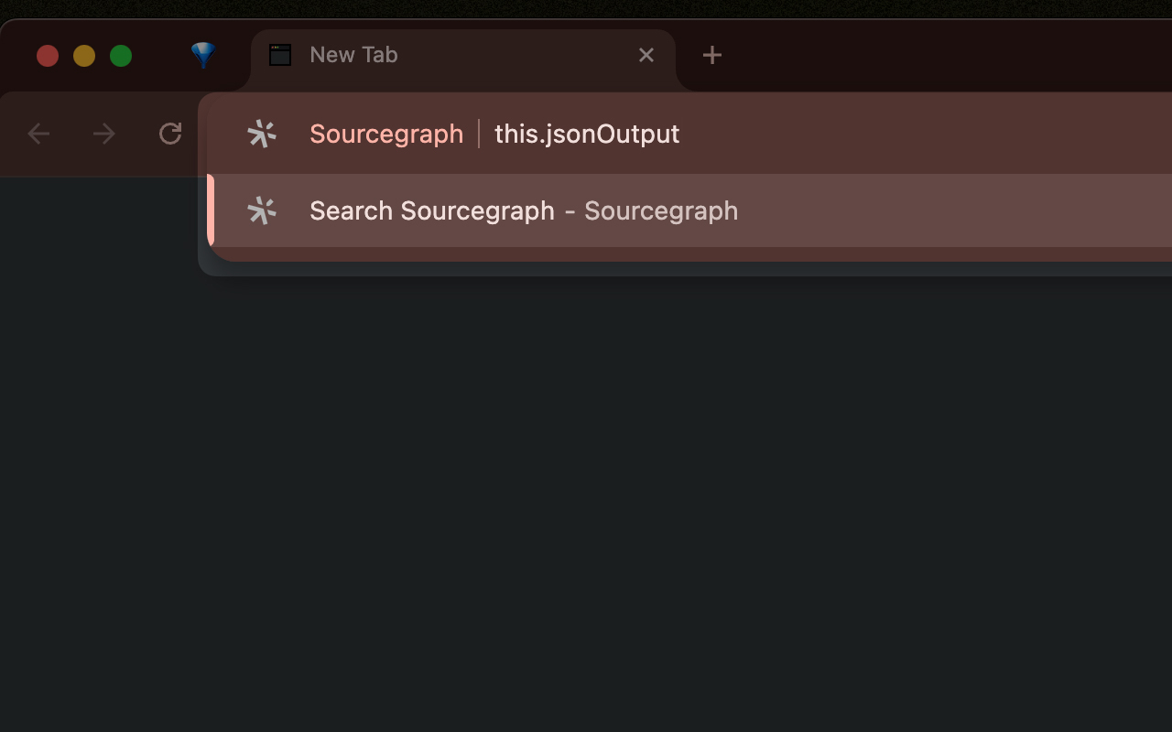1172x732 pixels.
Task: Reload the current page
Action: click(x=170, y=134)
